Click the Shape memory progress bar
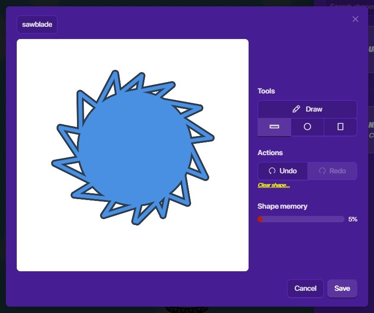The width and height of the screenshot is (374, 313). pos(301,220)
